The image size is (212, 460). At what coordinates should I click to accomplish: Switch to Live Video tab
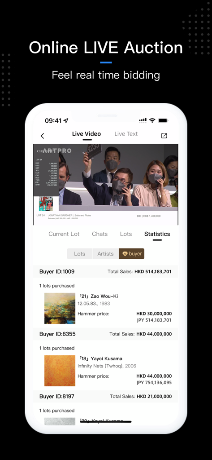click(87, 134)
